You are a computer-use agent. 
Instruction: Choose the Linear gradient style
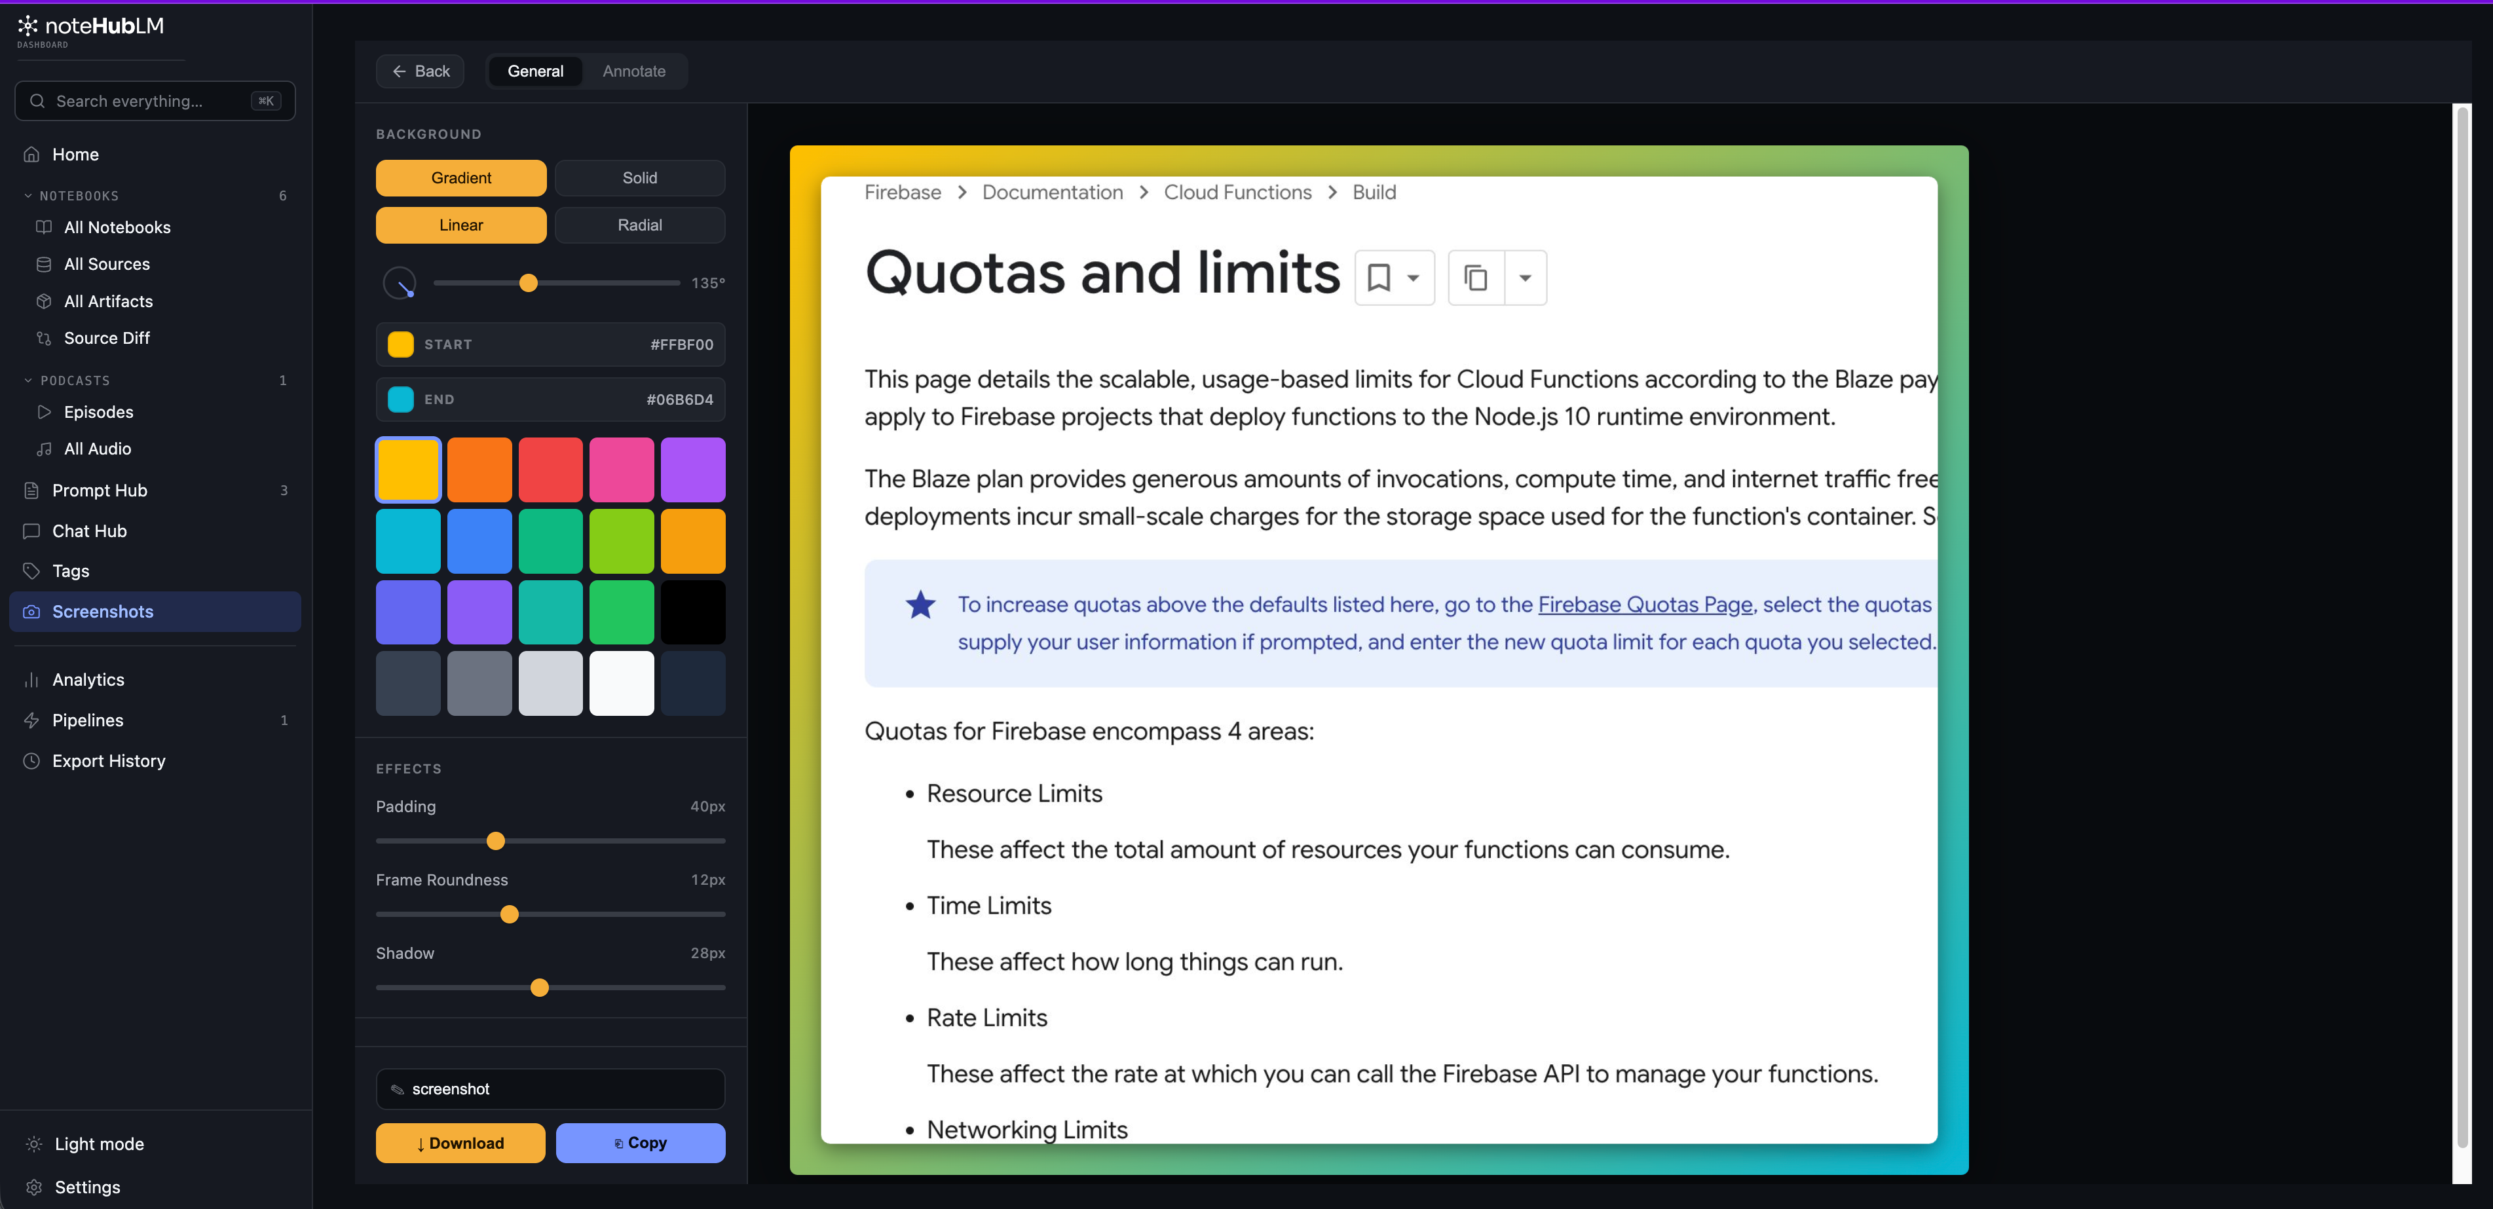(x=460, y=225)
